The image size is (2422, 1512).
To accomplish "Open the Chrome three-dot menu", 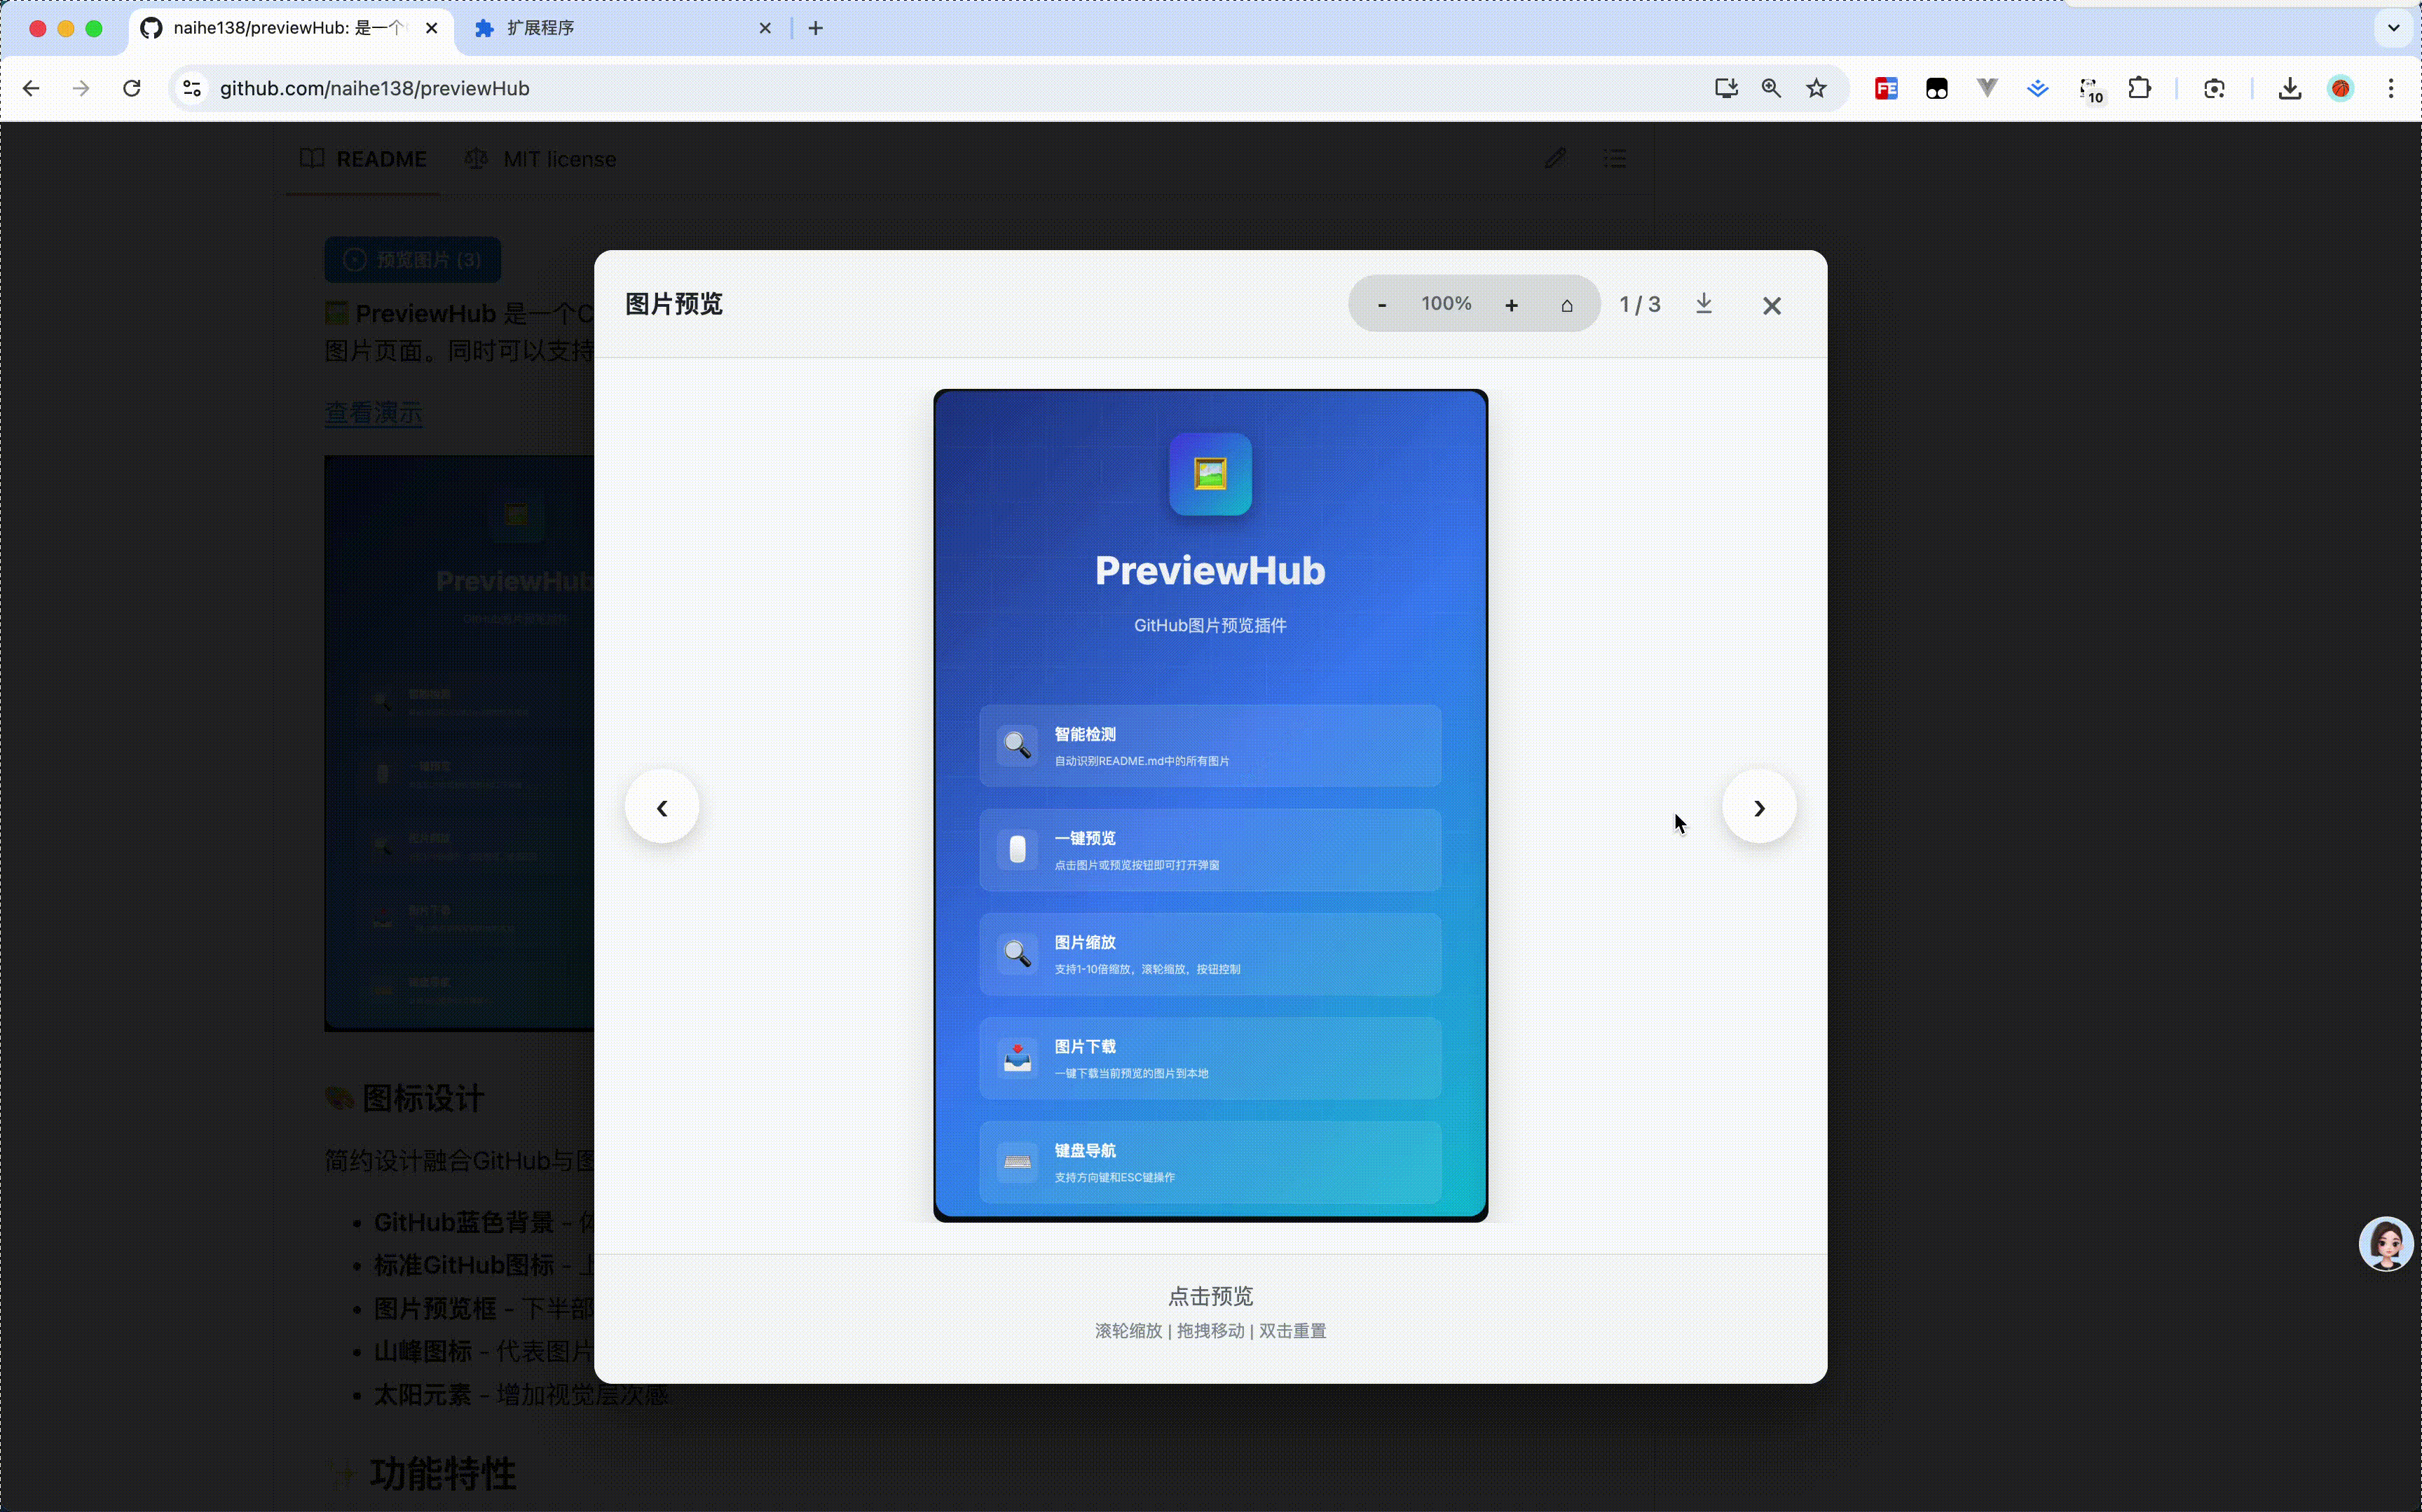I will coord(2392,88).
